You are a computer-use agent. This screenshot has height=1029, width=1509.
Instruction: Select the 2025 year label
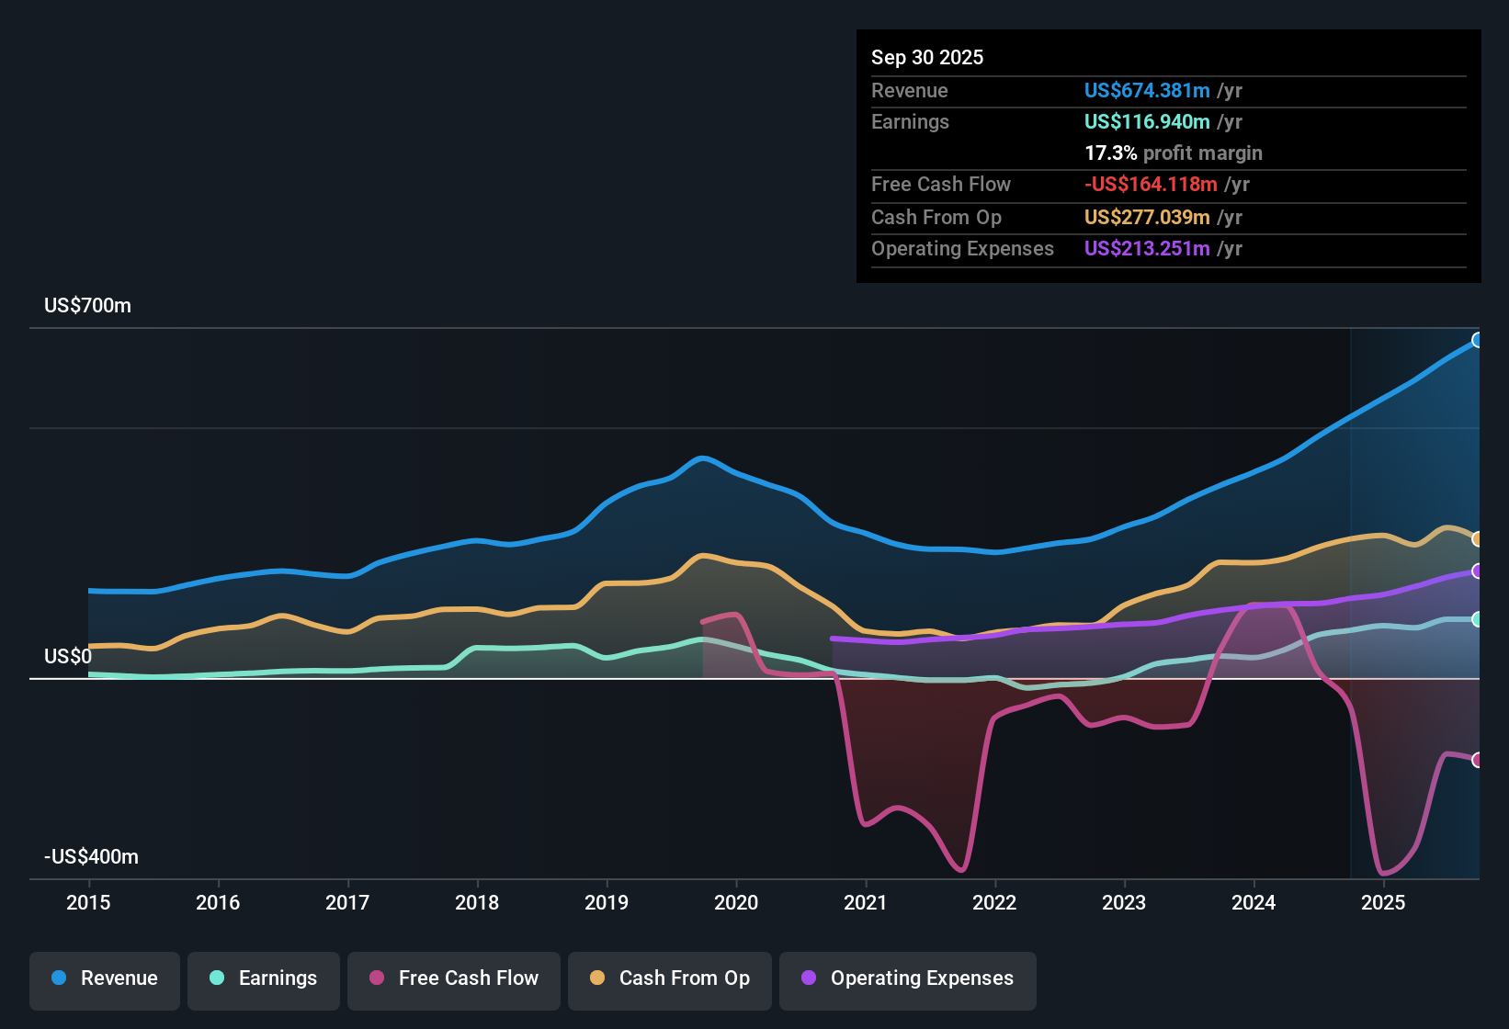click(1385, 903)
